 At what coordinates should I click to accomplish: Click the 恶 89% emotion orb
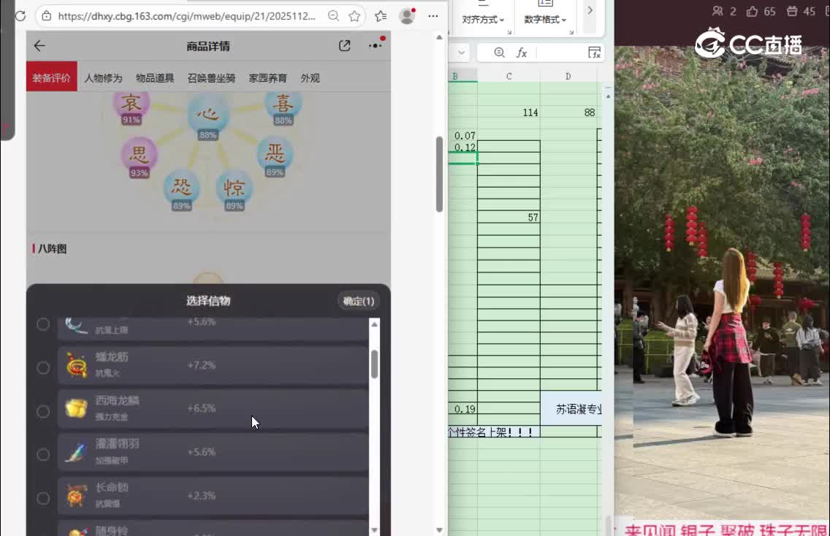[x=275, y=157]
